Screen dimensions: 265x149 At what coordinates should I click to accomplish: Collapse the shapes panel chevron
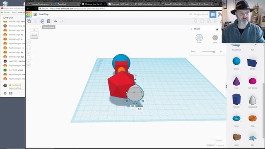(x=226, y=87)
